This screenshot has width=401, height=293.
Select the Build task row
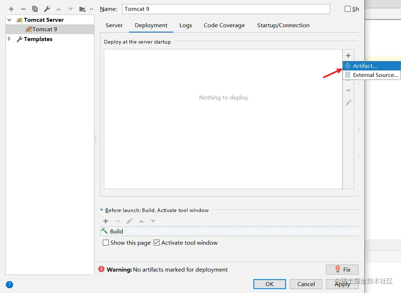coord(230,231)
